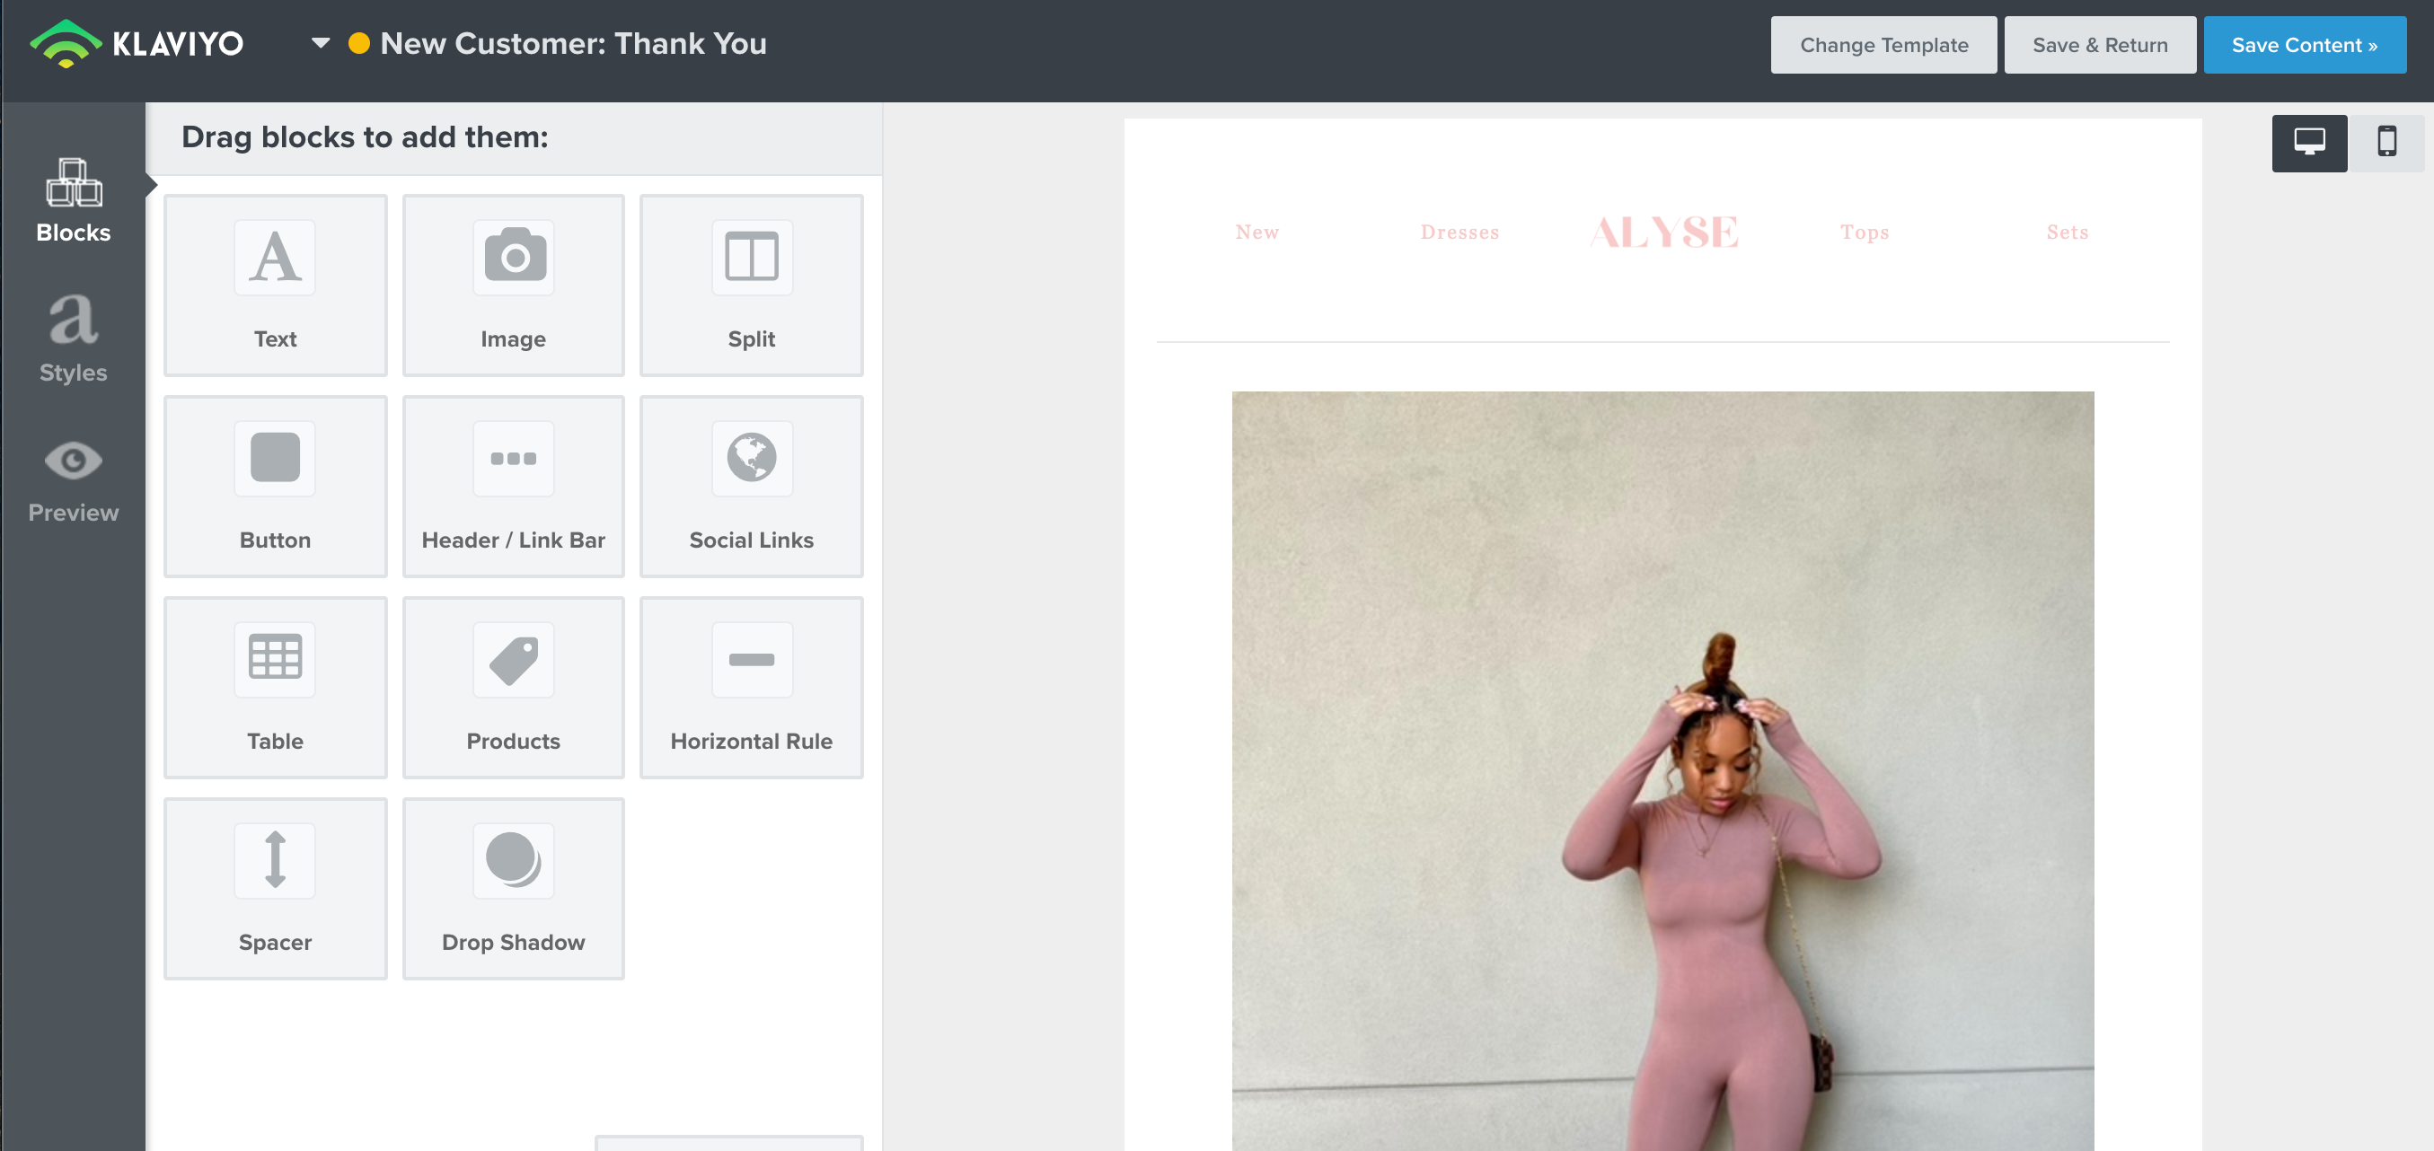Select the Drop Shadow block icon
Viewport: 2434px width, 1151px height.
pos(514,860)
